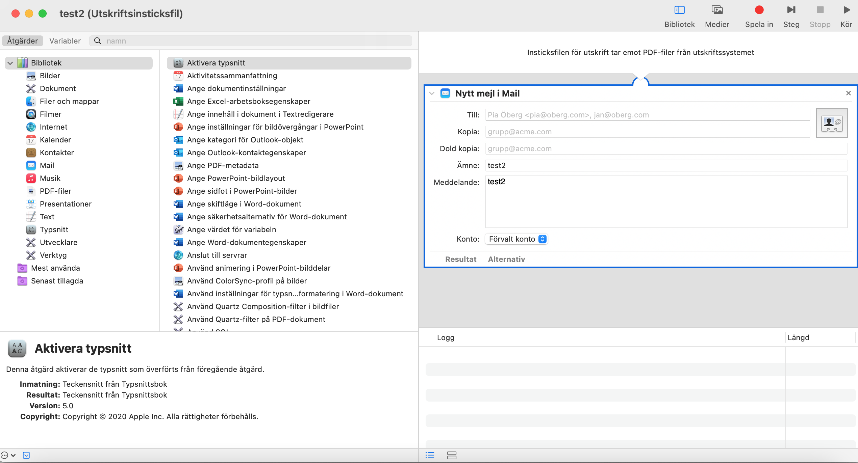This screenshot has height=463, width=858.
Task: Collapse the Bibliotek tree
Action: click(x=10, y=63)
